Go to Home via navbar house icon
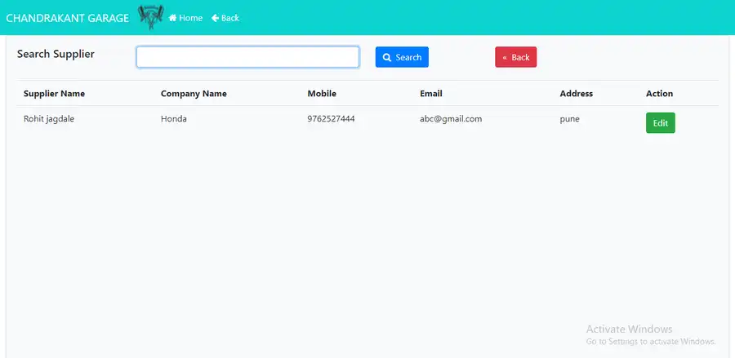The width and height of the screenshot is (735, 358). coord(185,18)
